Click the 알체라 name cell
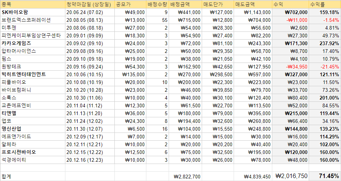 pyautogui.click(x=33, y=144)
